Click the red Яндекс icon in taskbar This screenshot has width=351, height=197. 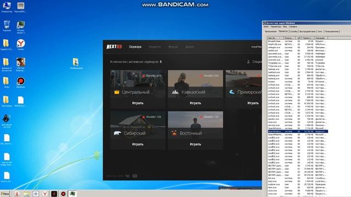tap(17, 194)
